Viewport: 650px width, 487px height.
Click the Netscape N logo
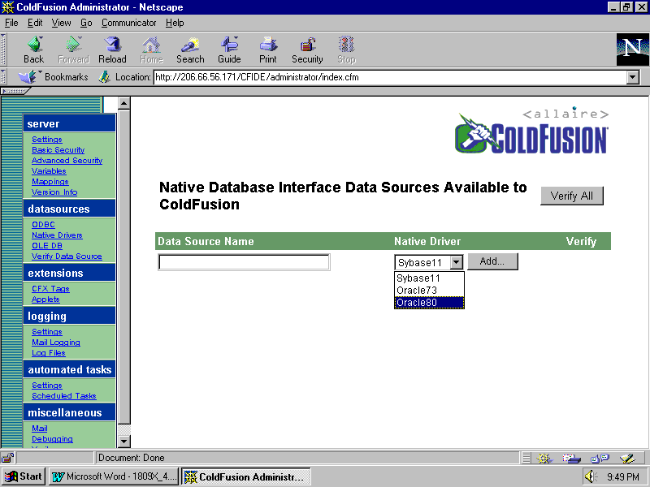pyautogui.click(x=632, y=50)
